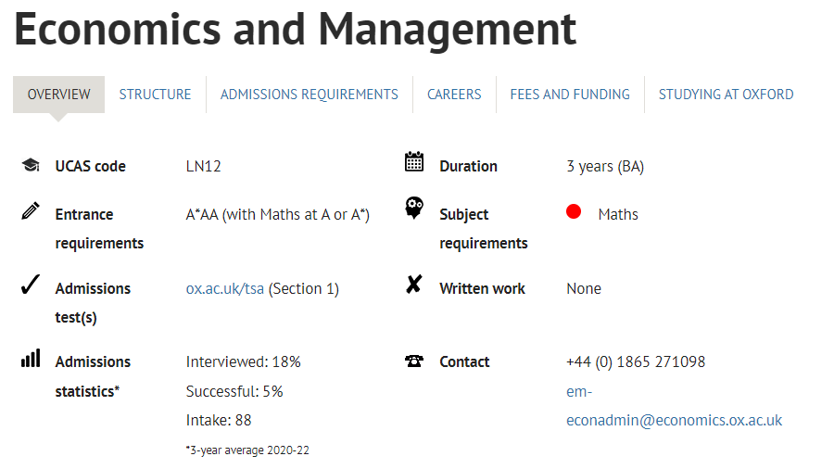Click the bar chart Admissions statistics icon
Screen dimensions: 834x469
(x=31, y=359)
